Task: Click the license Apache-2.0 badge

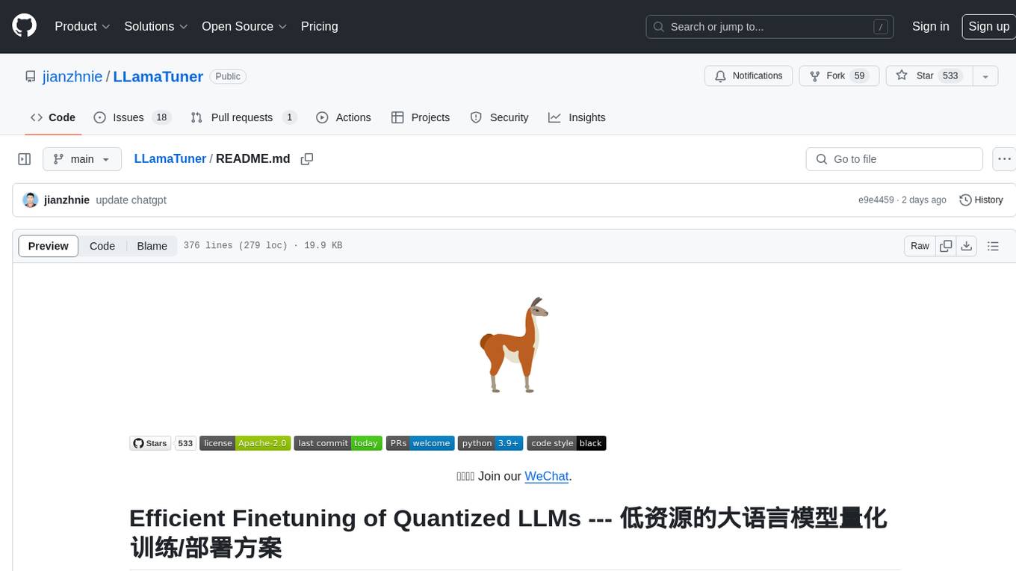Action: [245, 443]
